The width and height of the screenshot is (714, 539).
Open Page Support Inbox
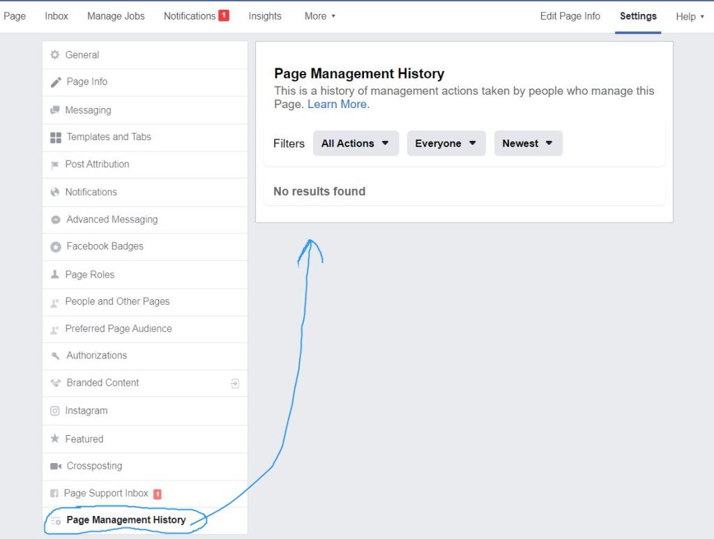pyautogui.click(x=145, y=494)
